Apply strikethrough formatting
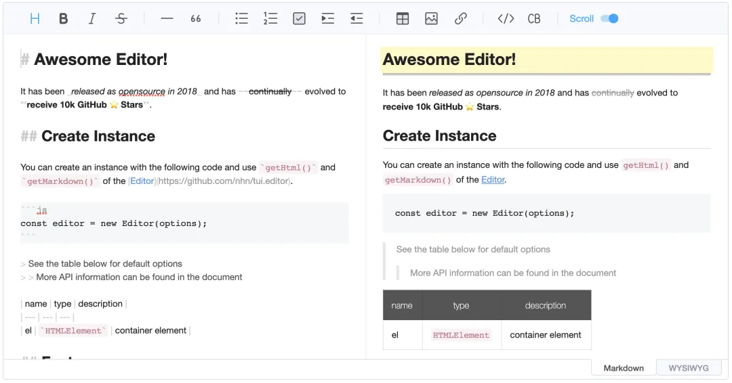 [121, 19]
